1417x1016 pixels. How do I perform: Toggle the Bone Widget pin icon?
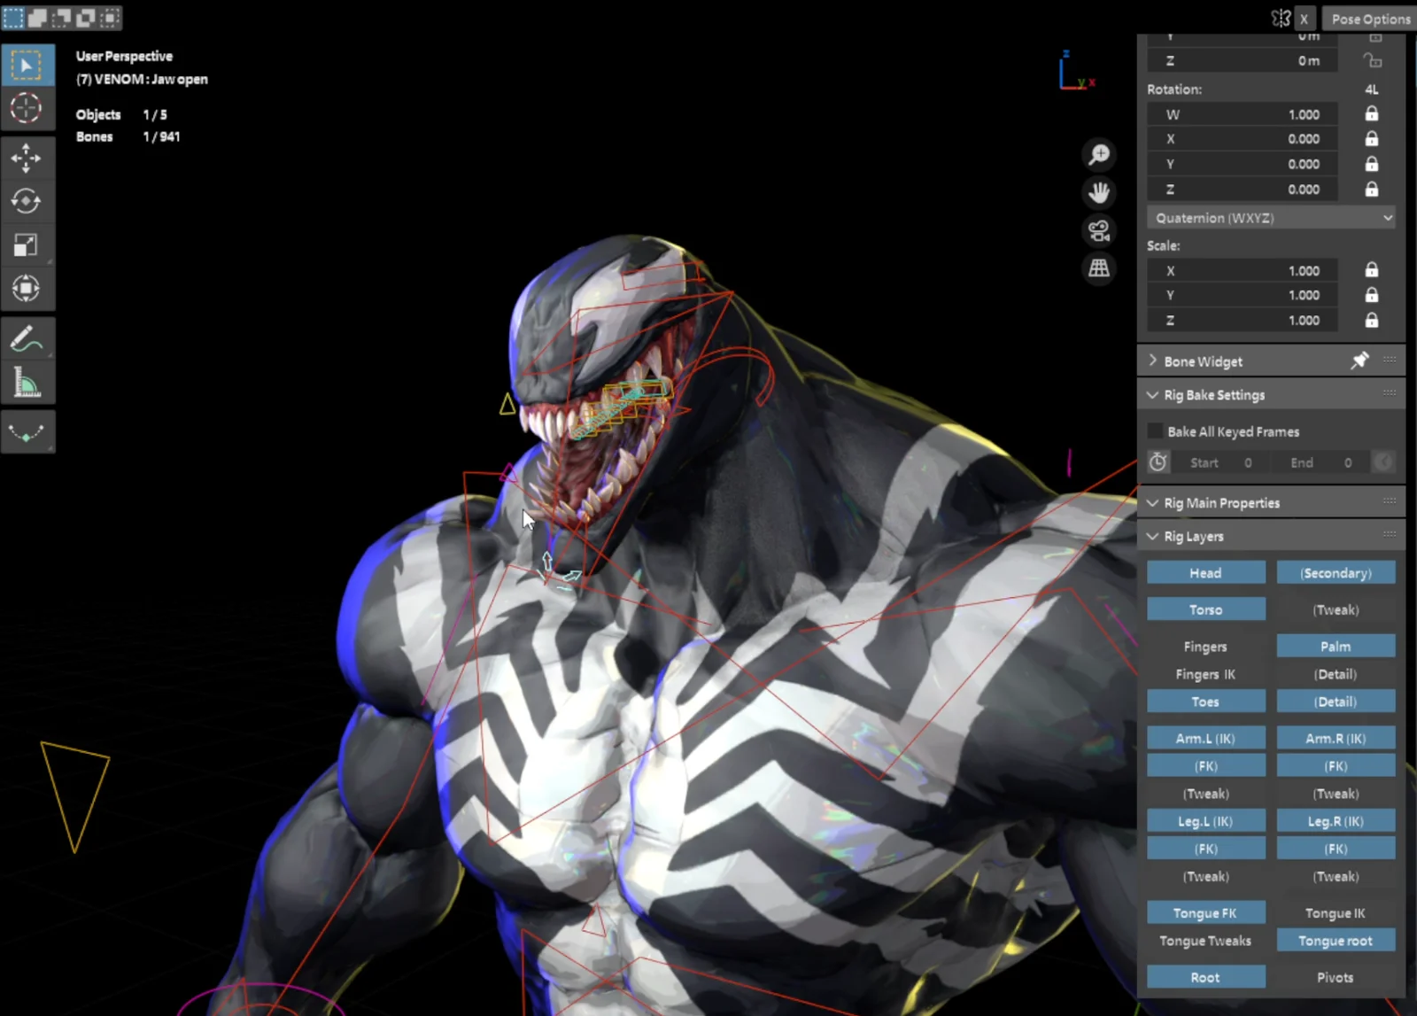point(1360,361)
